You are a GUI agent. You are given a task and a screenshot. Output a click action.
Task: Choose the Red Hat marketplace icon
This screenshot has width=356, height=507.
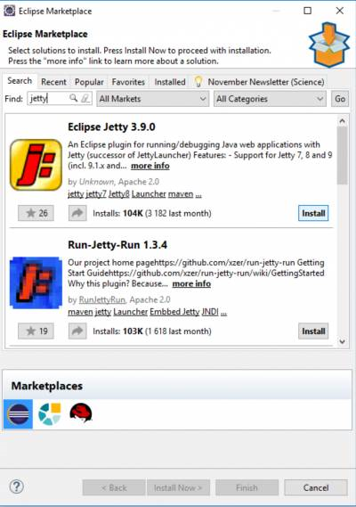pos(81,413)
